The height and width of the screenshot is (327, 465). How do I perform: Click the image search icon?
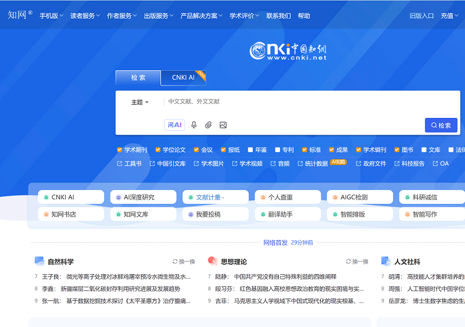[223, 125]
